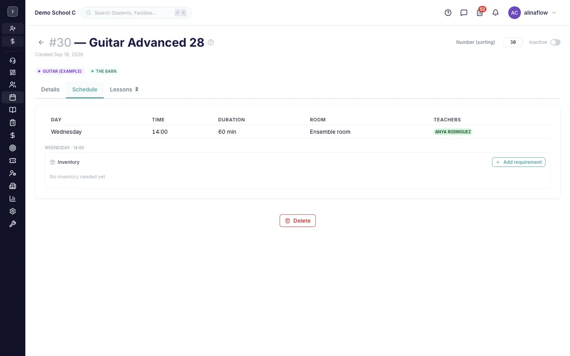Screen dimensions: 570x356
Task: Open the calendar icon in sidebar
Action: pos(13,97)
